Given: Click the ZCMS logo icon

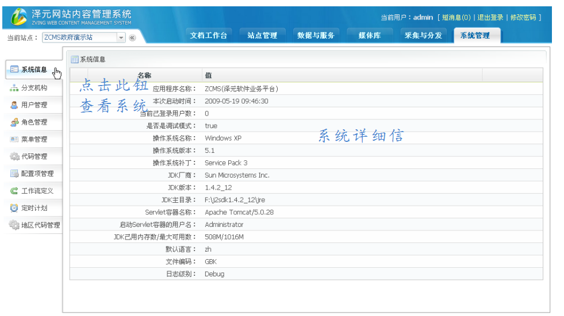Looking at the screenshot, I should click(x=19, y=17).
